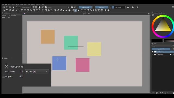Select the Polyline tool
174x98 pixels.
point(31,10)
